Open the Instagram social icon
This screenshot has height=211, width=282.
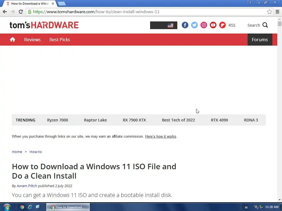point(204,25)
